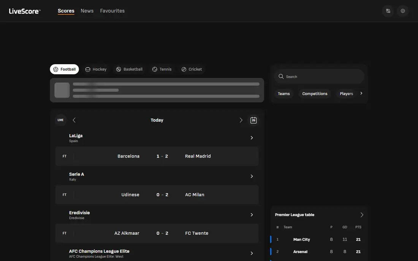418x261 pixels.
Task: Click the GD column header
Action: click(x=345, y=227)
